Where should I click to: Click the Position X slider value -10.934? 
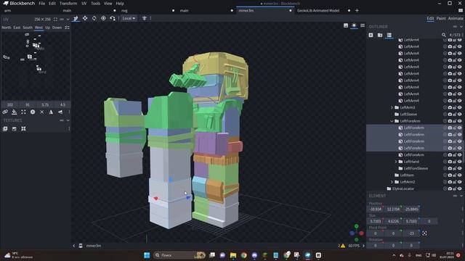[x=376, y=210]
